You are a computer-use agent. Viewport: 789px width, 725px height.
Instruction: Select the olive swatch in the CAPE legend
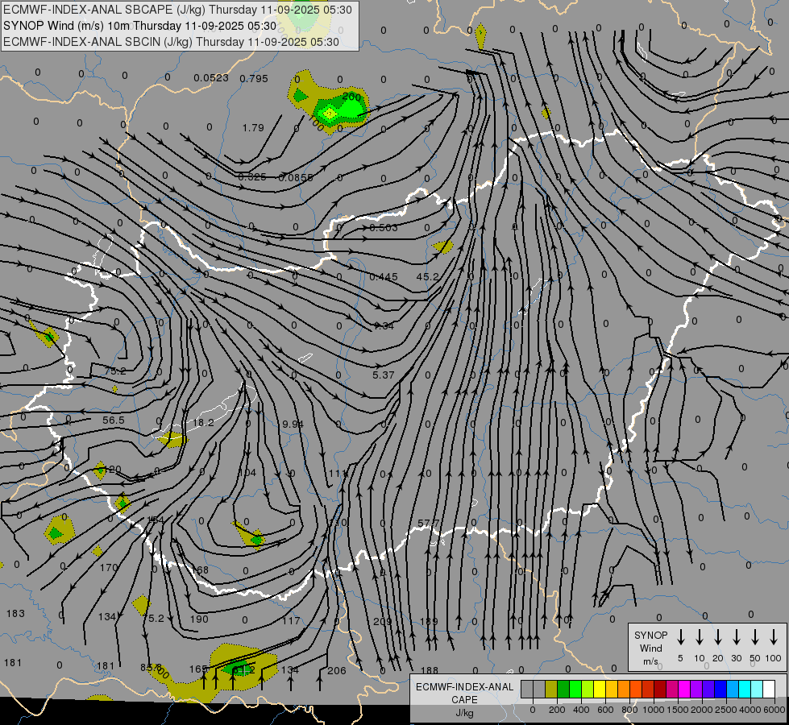tap(551, 690)
